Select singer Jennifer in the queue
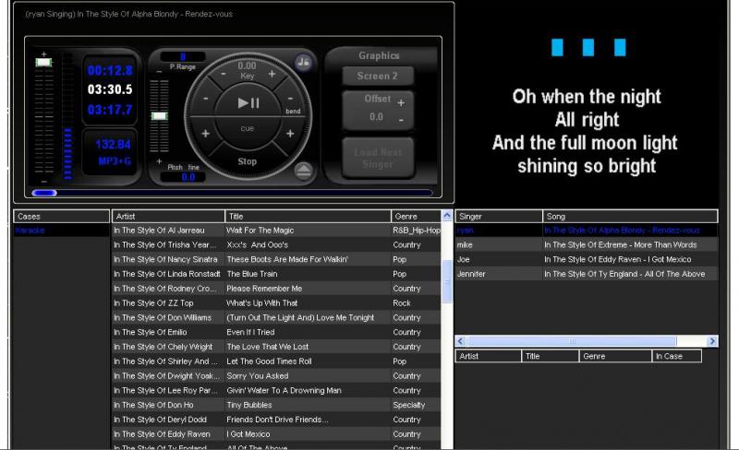Screen dimensions: 739x450 click(x=471, y=274)
